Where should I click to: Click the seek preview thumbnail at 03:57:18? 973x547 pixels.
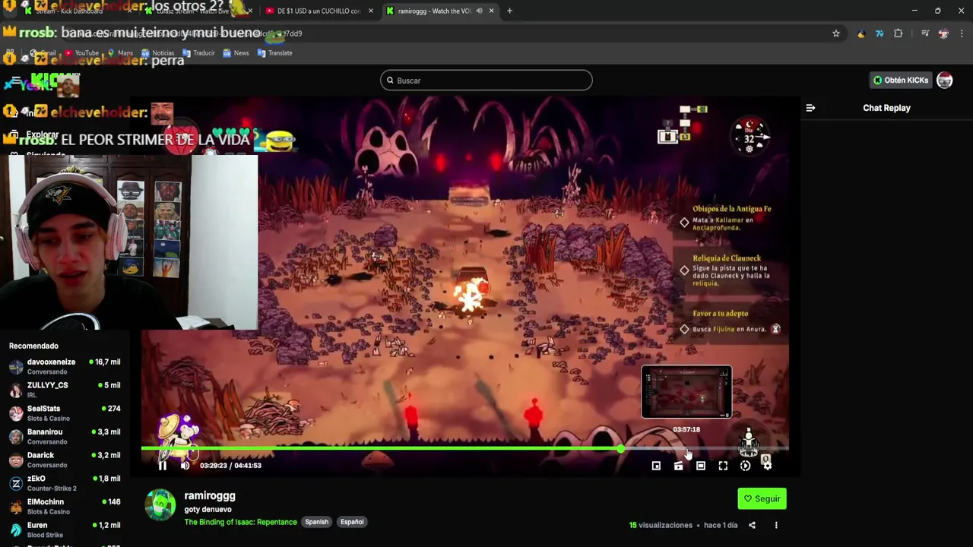686,392
